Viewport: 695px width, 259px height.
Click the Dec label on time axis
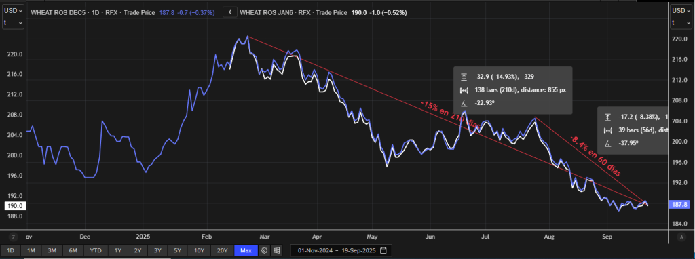85,237
